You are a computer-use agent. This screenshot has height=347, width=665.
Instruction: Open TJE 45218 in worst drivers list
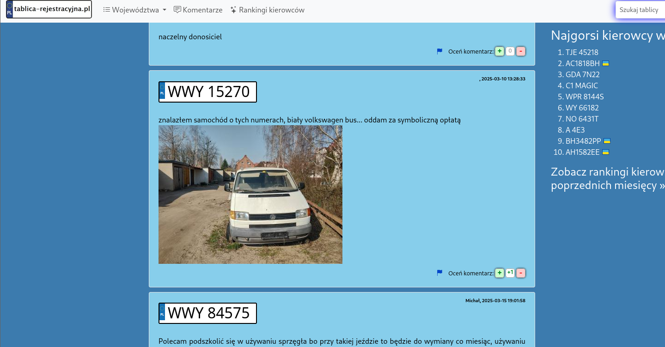[581, 52]
